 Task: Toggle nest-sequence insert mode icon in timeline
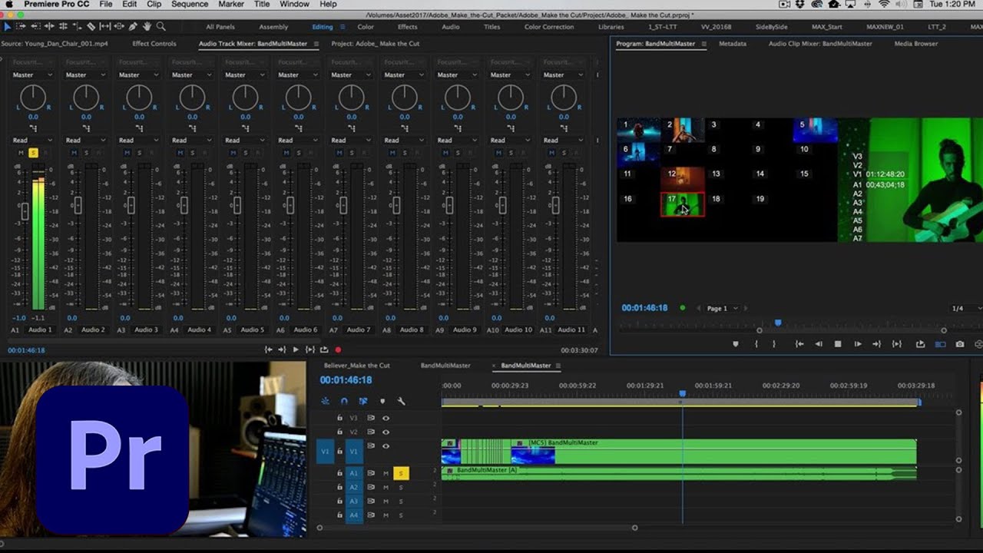[x=325, y=401]
